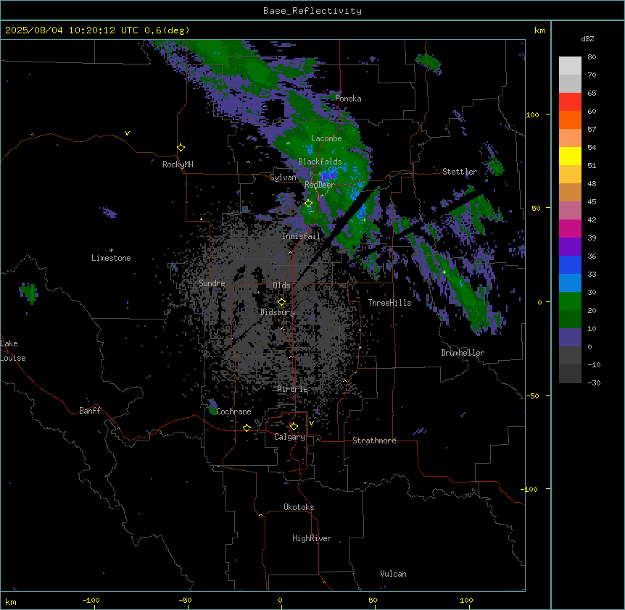The image size is (625, 610).
Task: Click the Cochrane label
Action: pyautogui.click(x=233, y=411)
